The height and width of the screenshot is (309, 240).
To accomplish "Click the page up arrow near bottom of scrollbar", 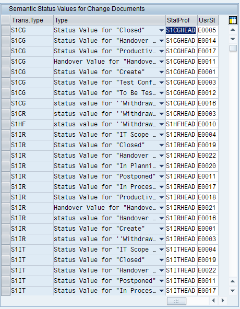I will pyautogui.click(x=233, y=281).
